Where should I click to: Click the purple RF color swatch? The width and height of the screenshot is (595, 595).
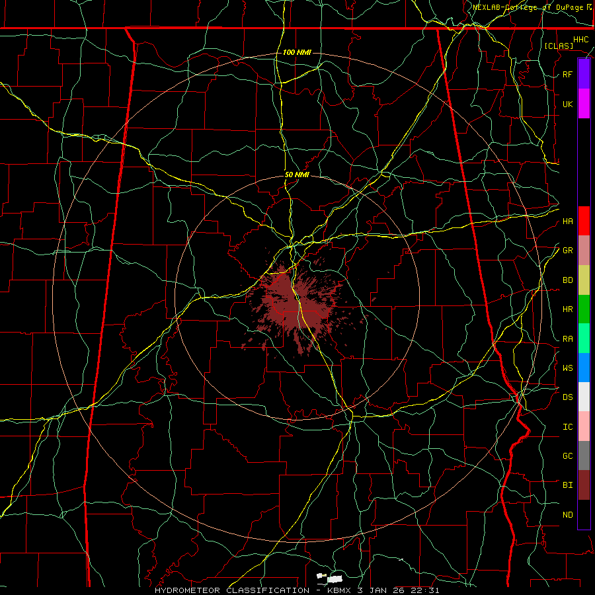(x=584, y=74)
